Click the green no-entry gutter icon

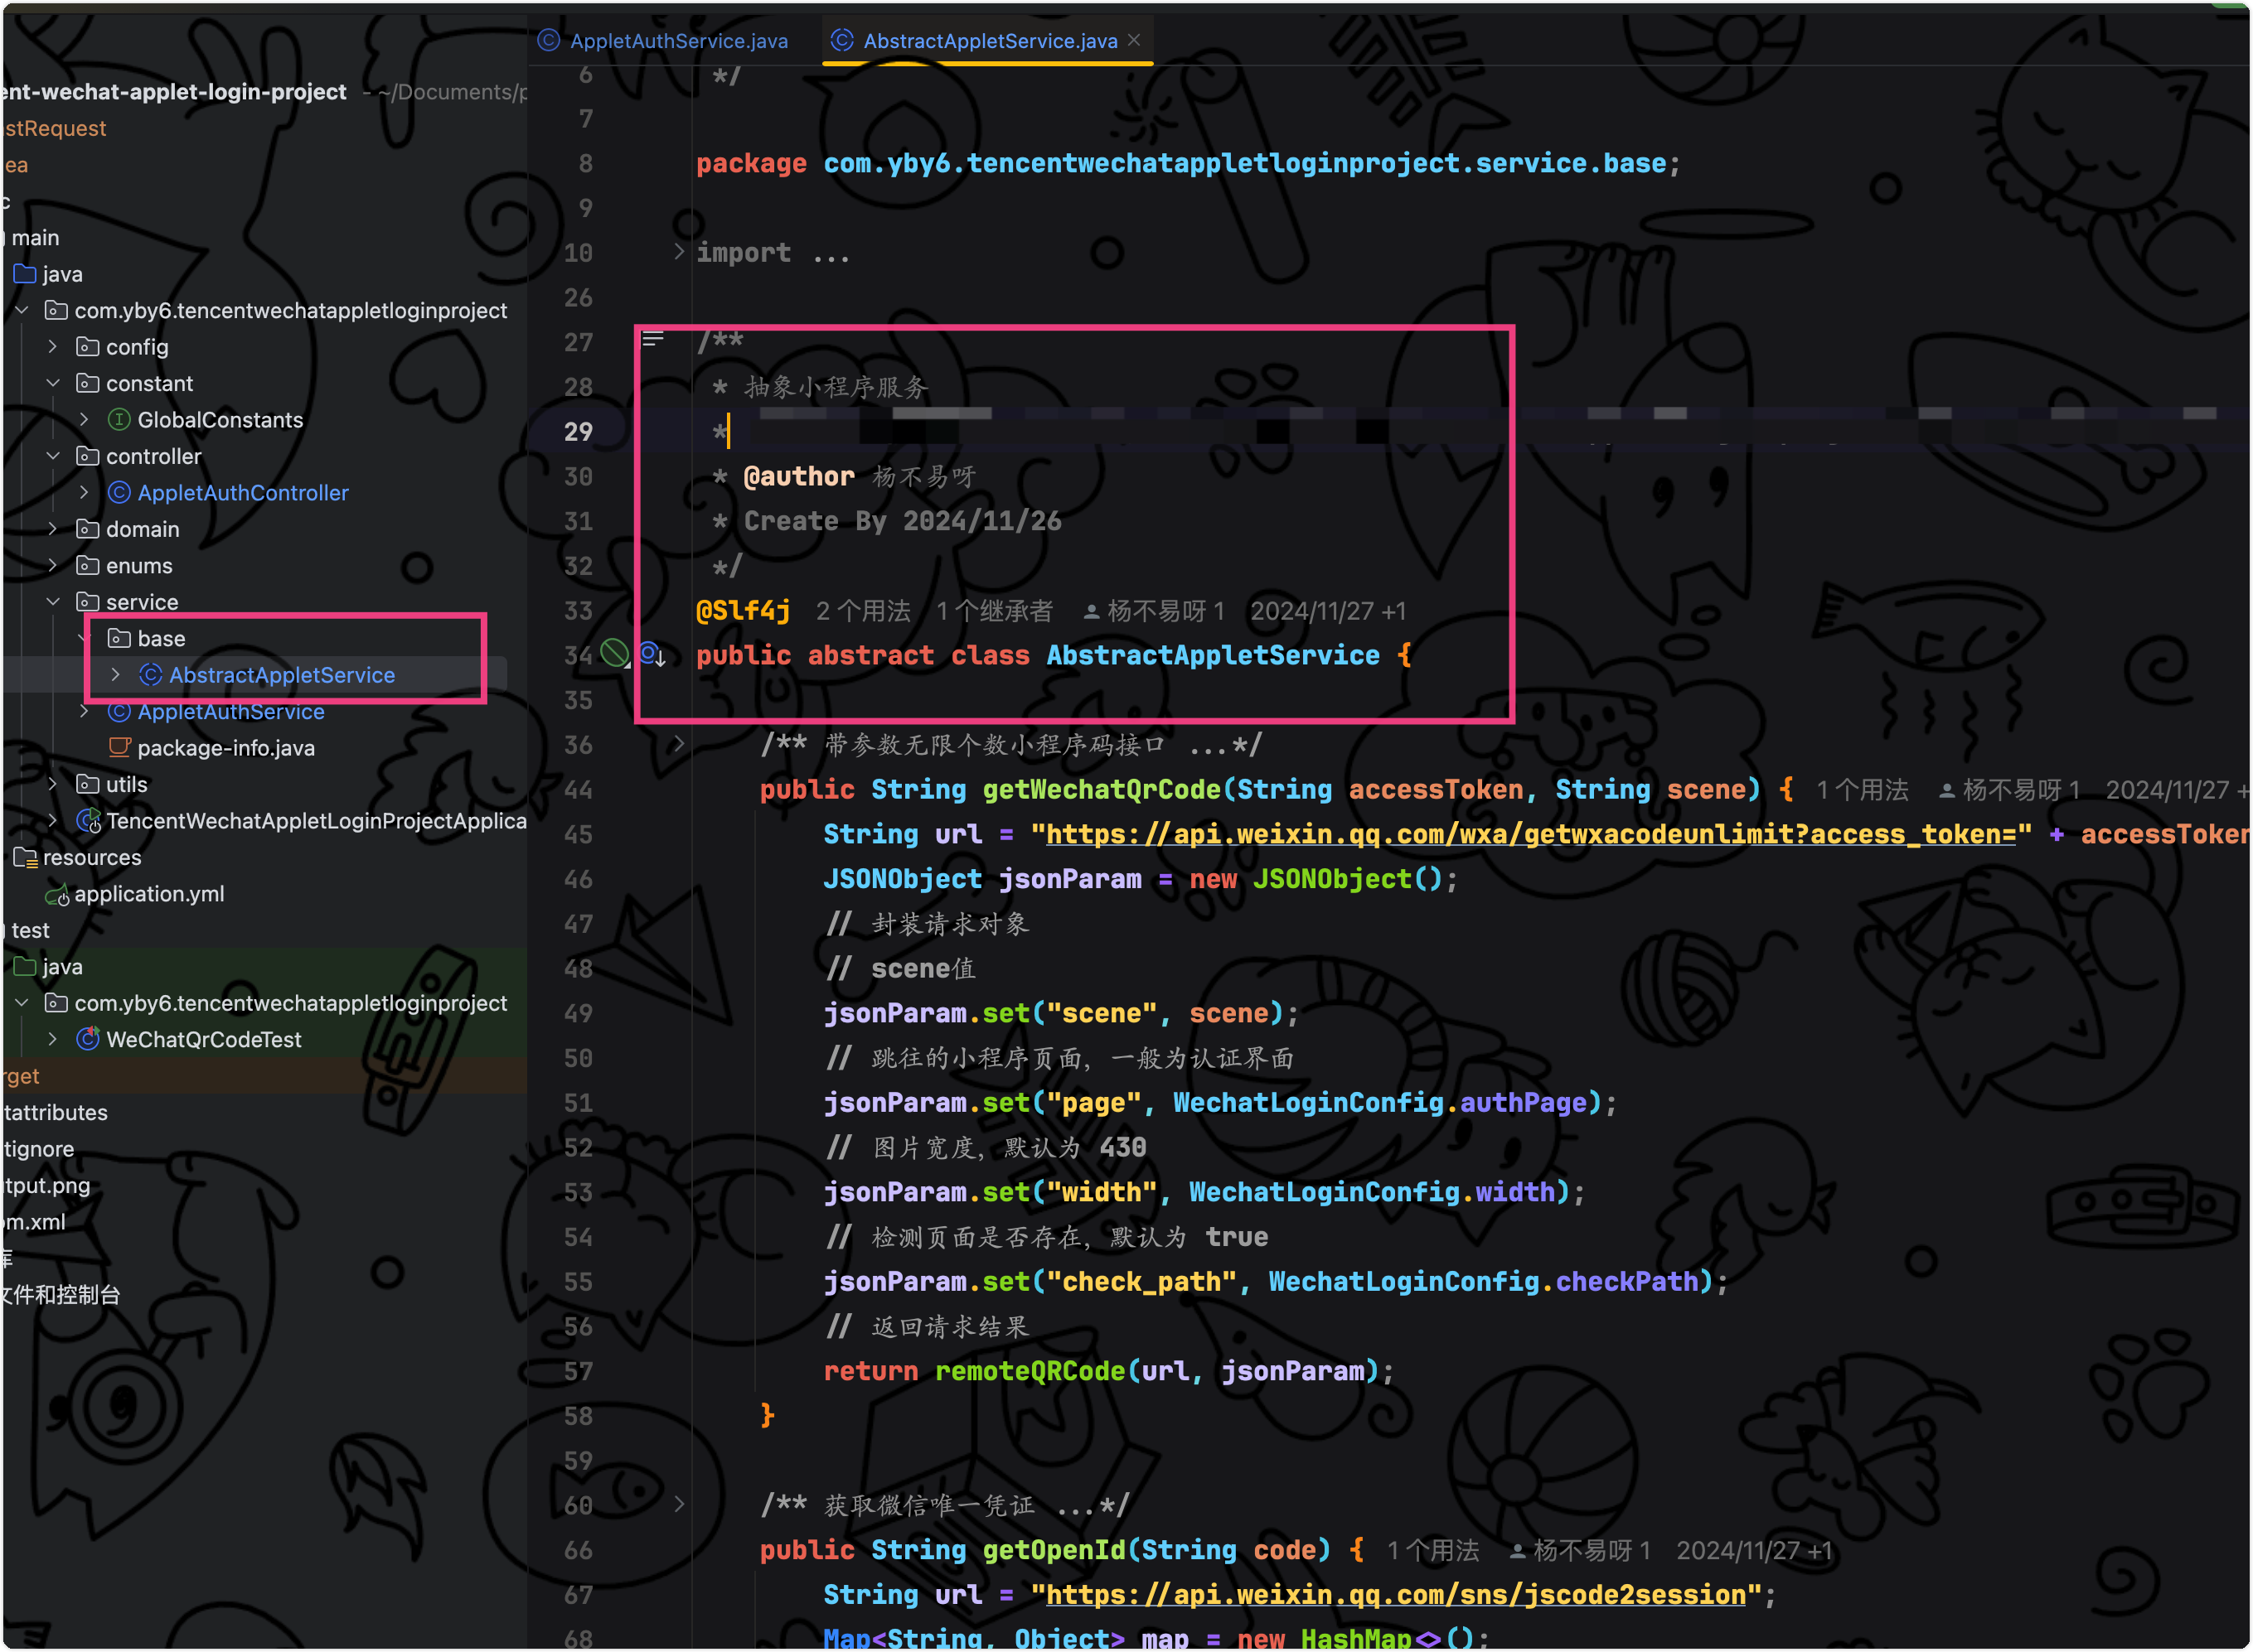613,654
